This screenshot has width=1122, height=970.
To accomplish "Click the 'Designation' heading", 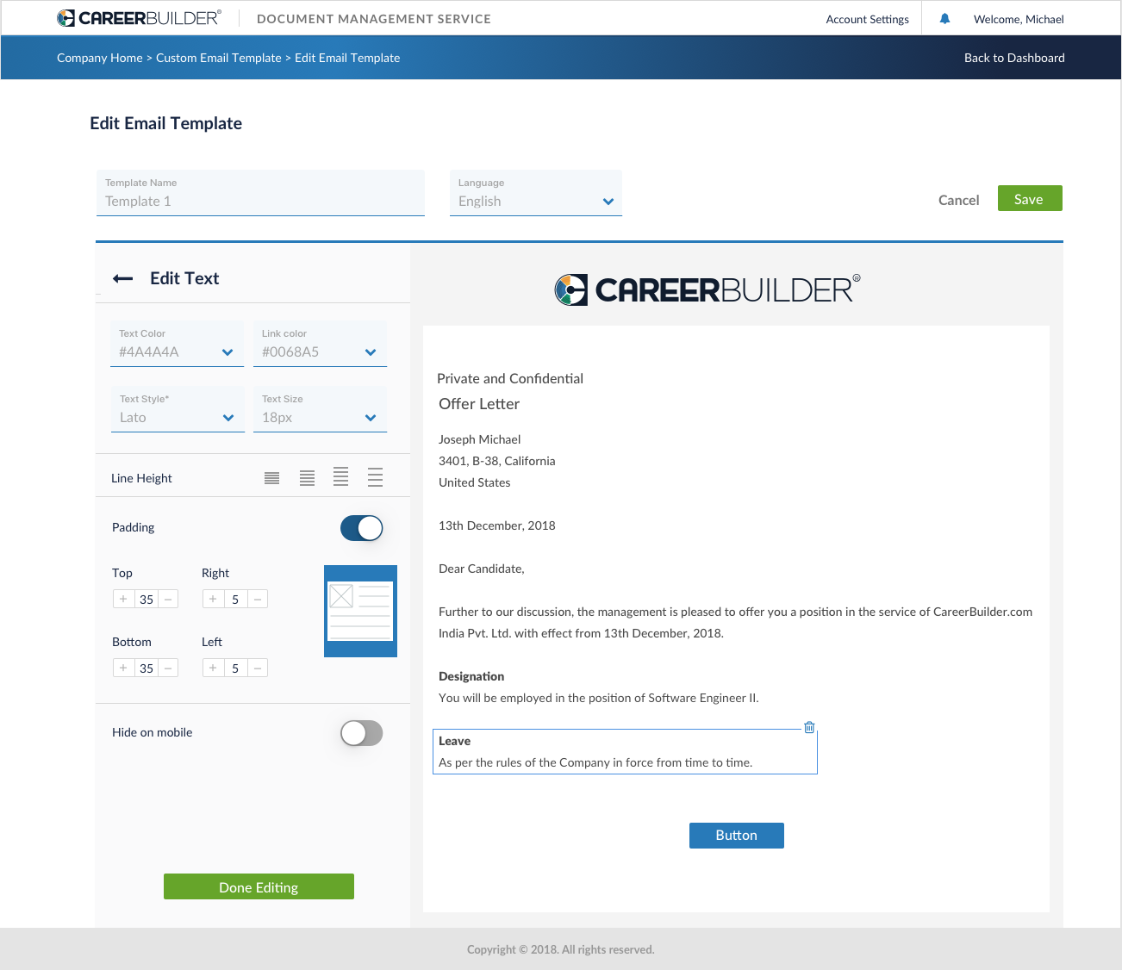I will coord(471,676).
